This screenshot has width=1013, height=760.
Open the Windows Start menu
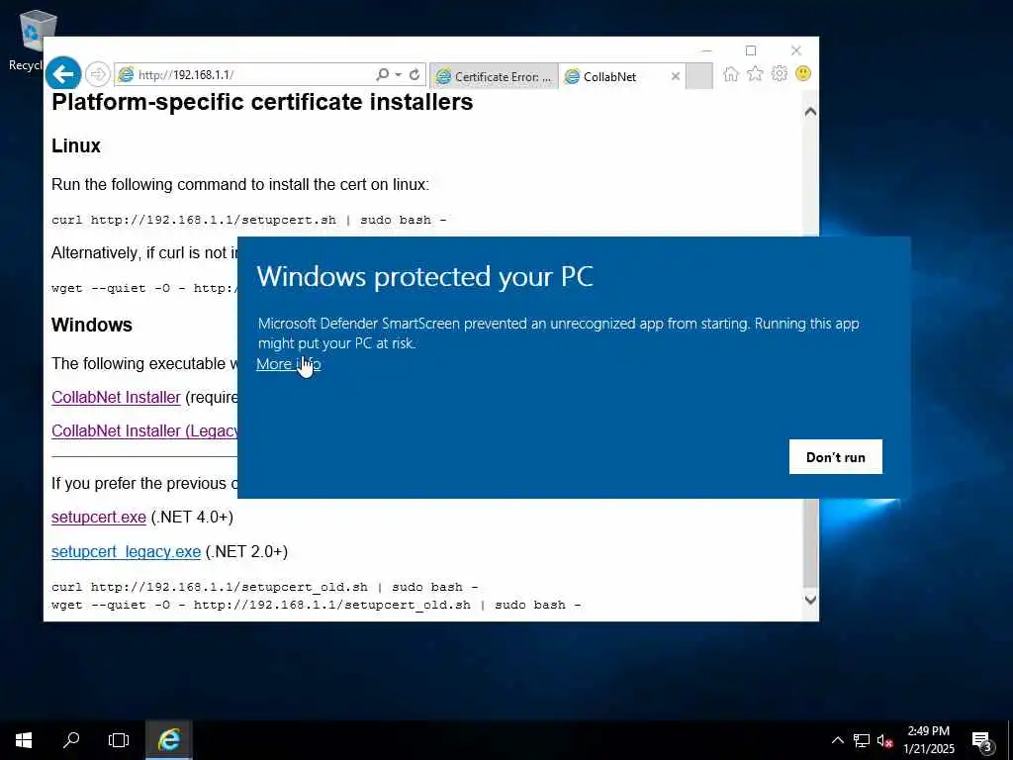click(x=24, y=740)
